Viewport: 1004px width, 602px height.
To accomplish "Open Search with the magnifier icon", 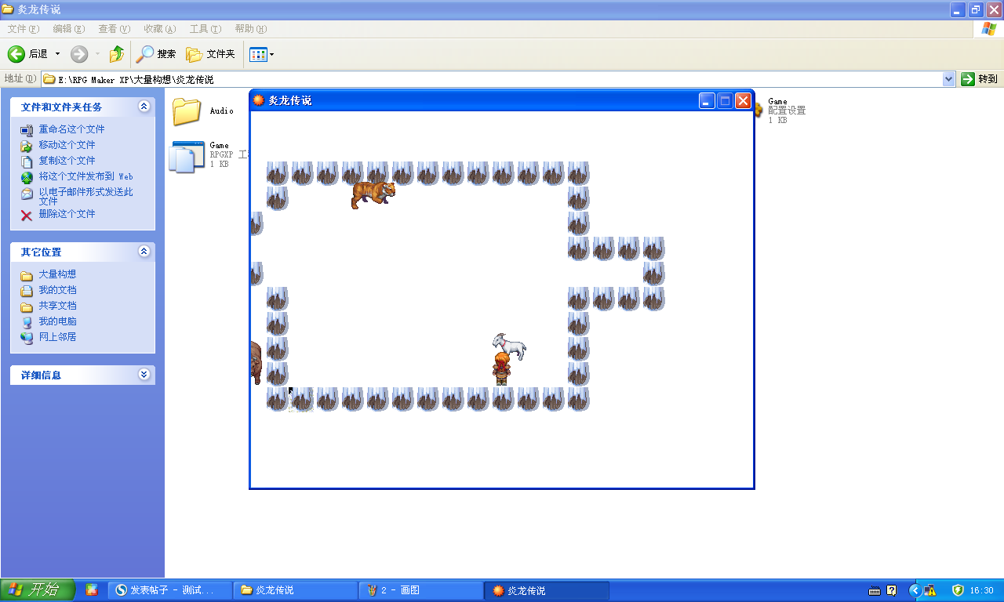I will pyautogui.click(x=156, y=54).
